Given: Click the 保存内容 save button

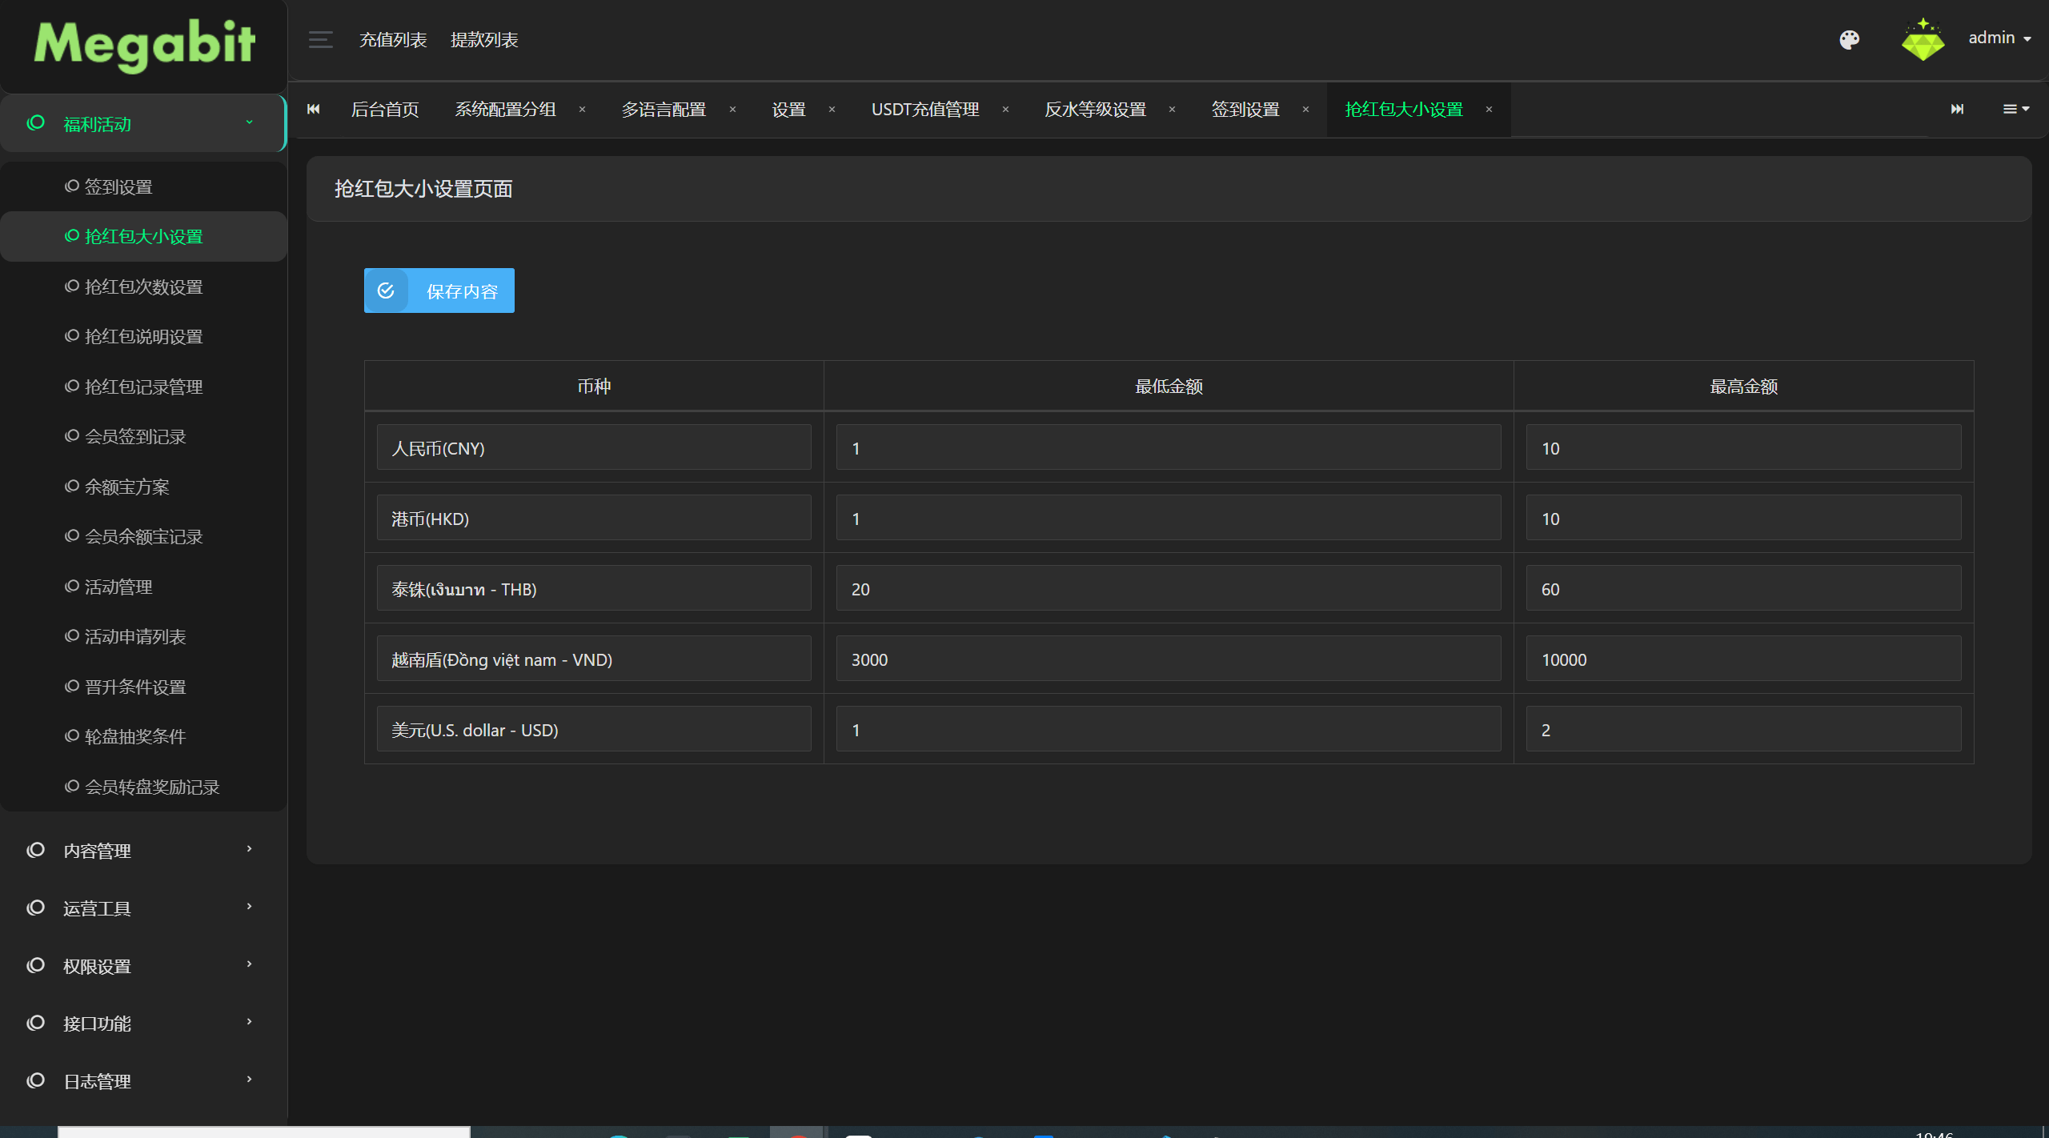Looking at the screenshot, I should tap(439, 291).
